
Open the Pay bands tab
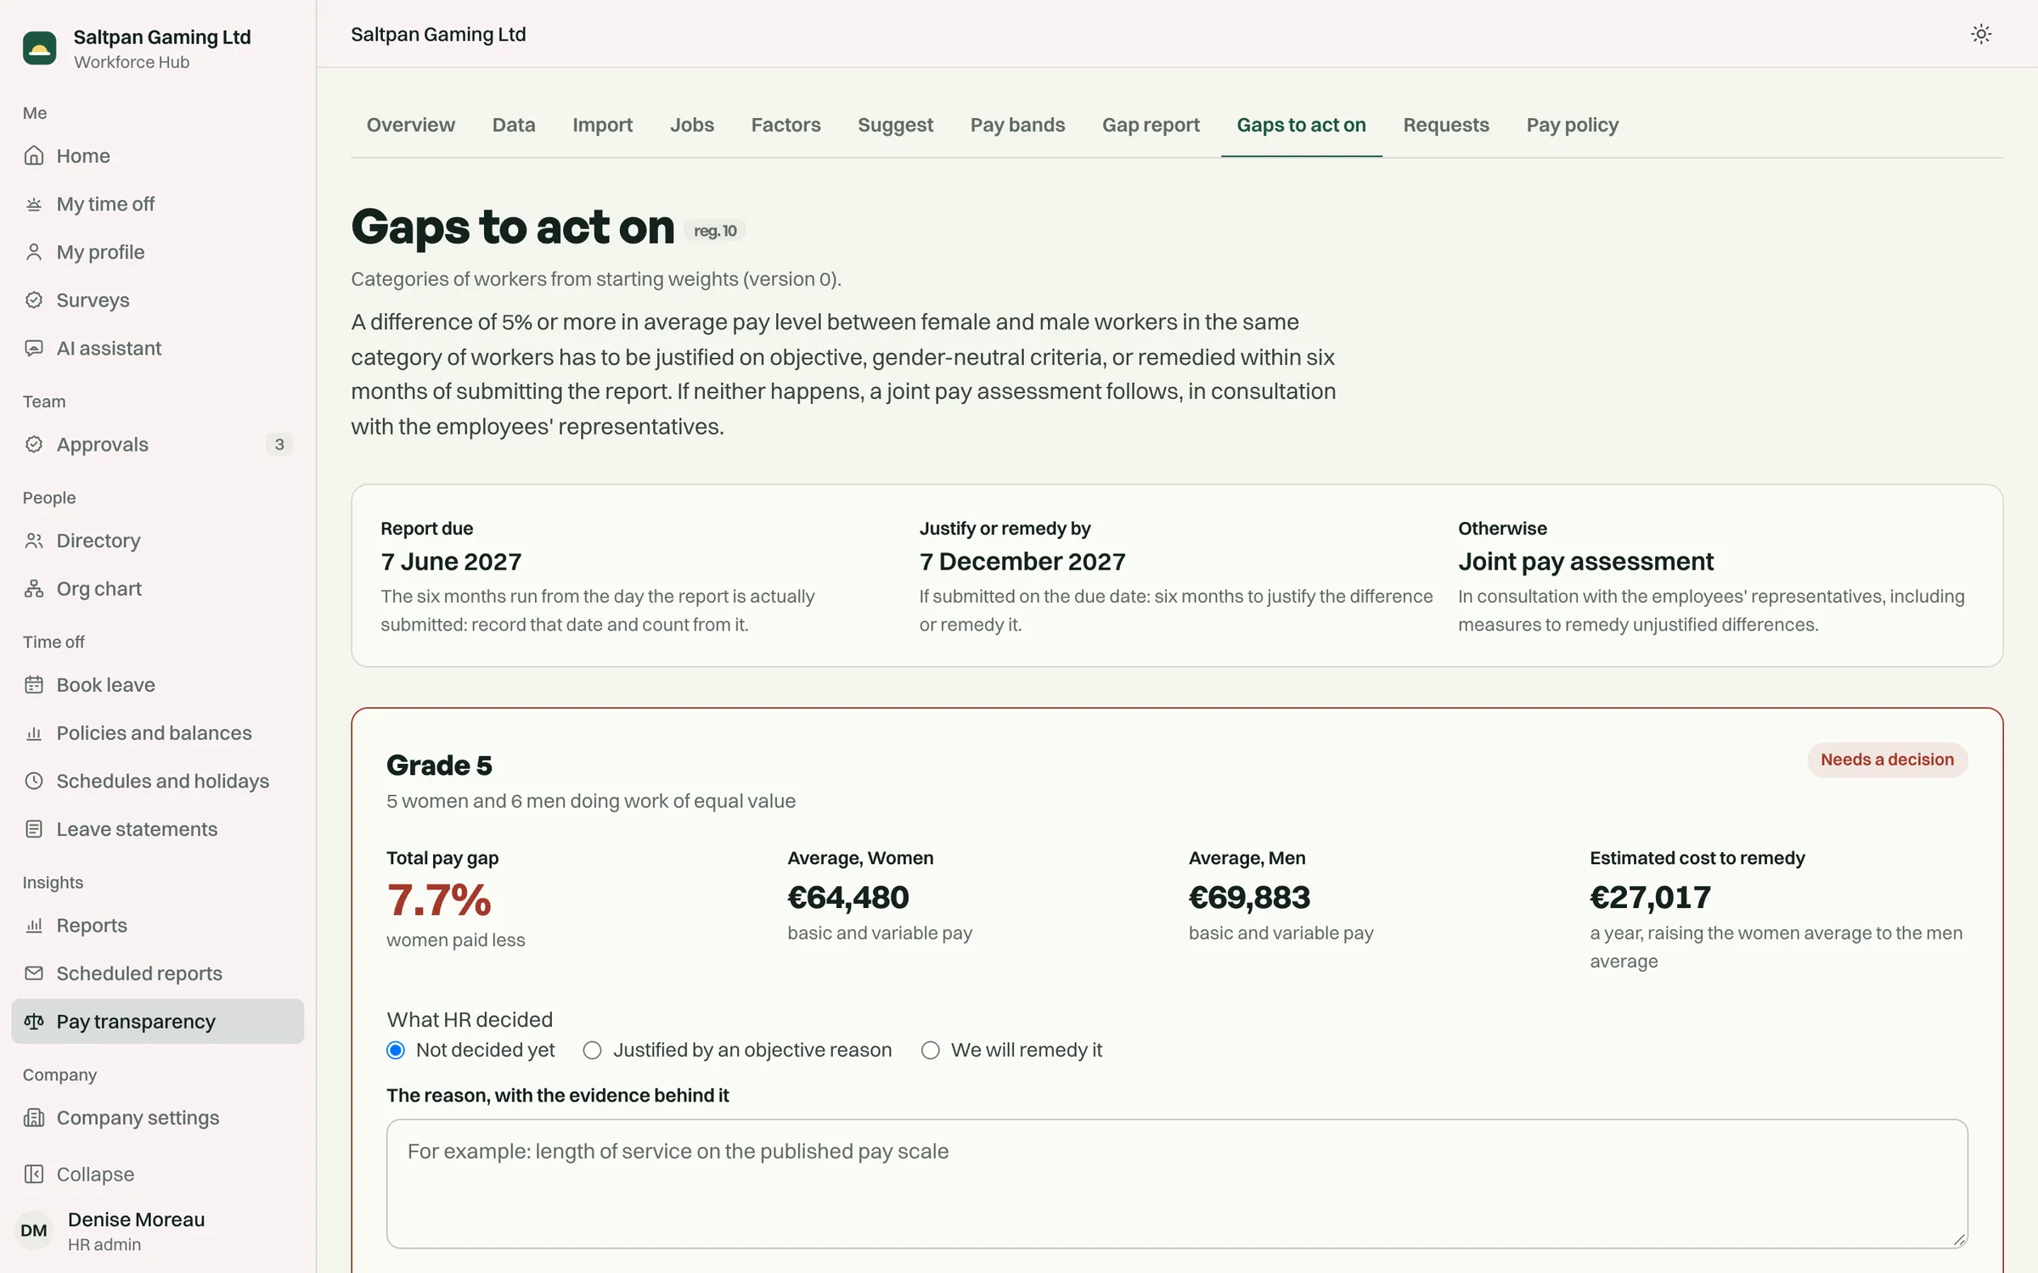1017,125
